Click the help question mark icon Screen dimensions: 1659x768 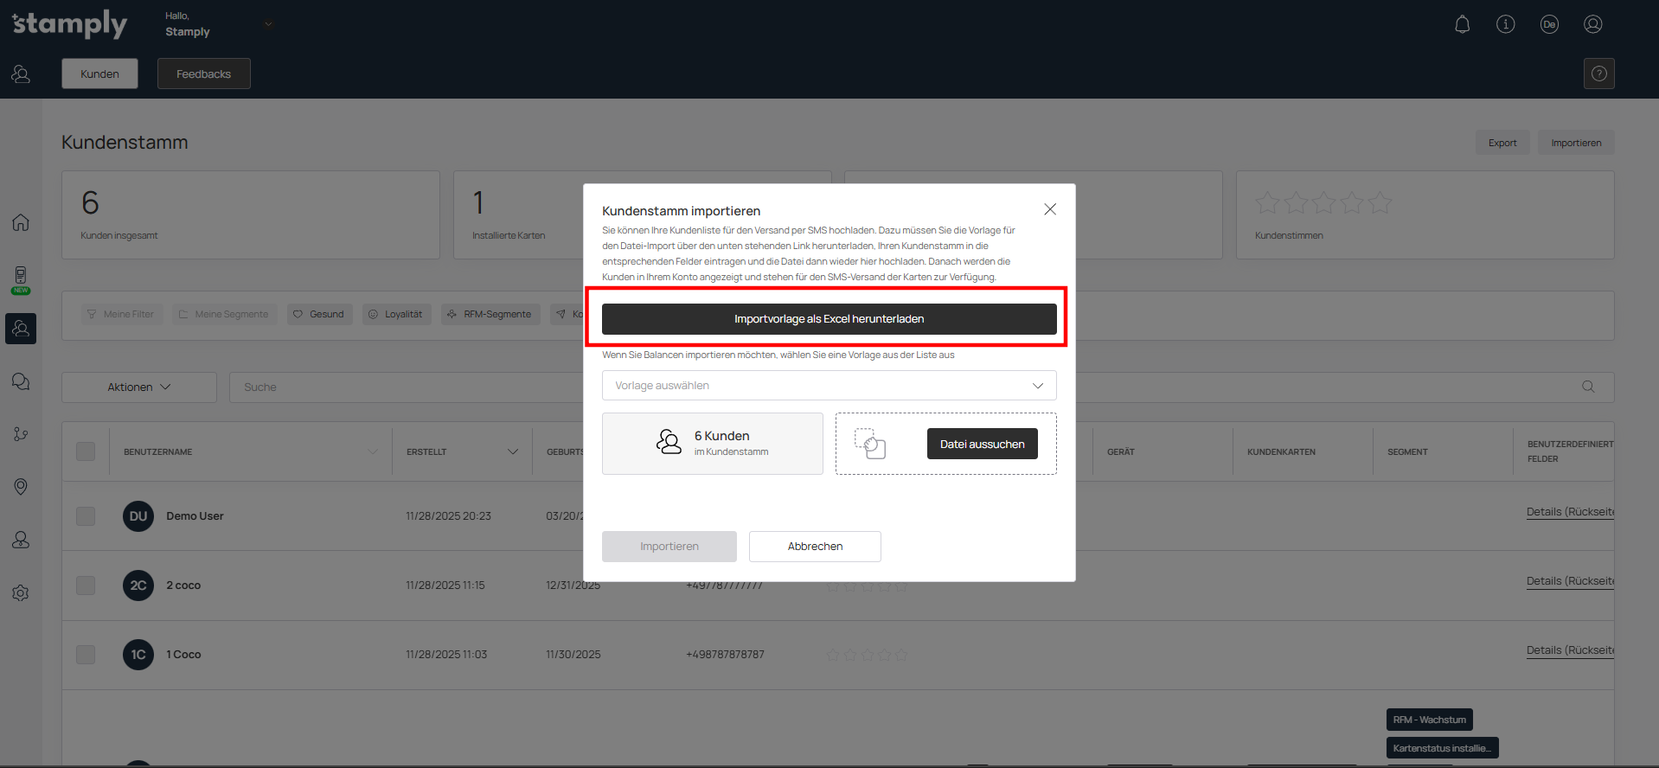[1598, 74]
